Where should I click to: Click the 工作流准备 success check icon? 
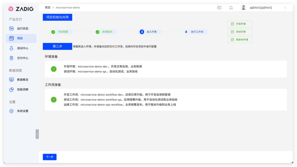54,100
